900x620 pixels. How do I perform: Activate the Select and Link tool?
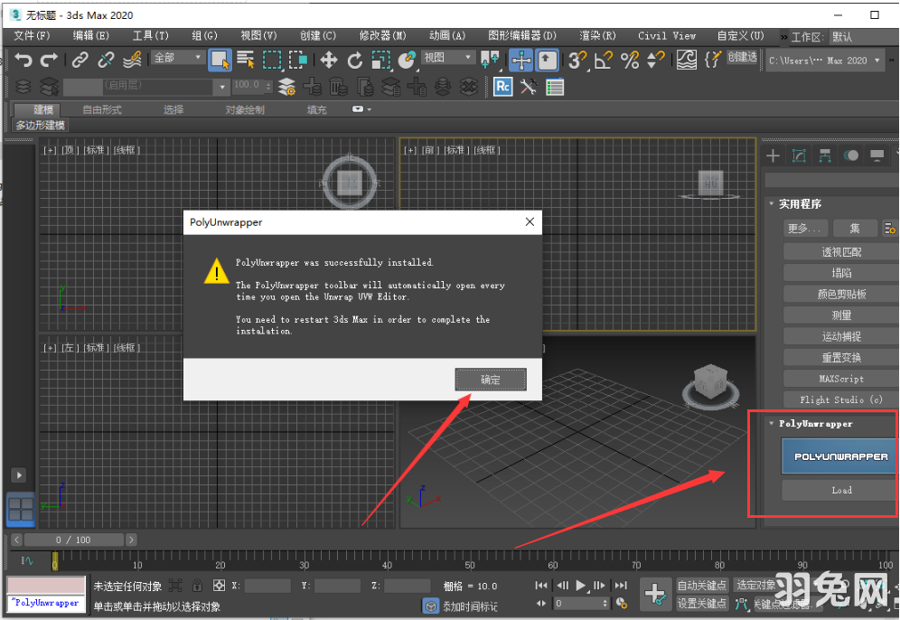[x=78, y=61]
